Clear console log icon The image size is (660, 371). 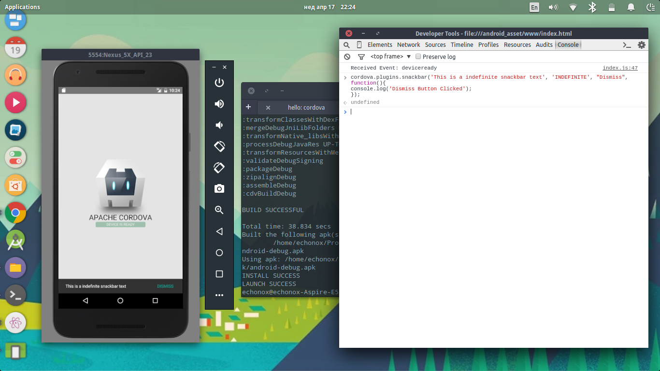[x=347, y=57]
